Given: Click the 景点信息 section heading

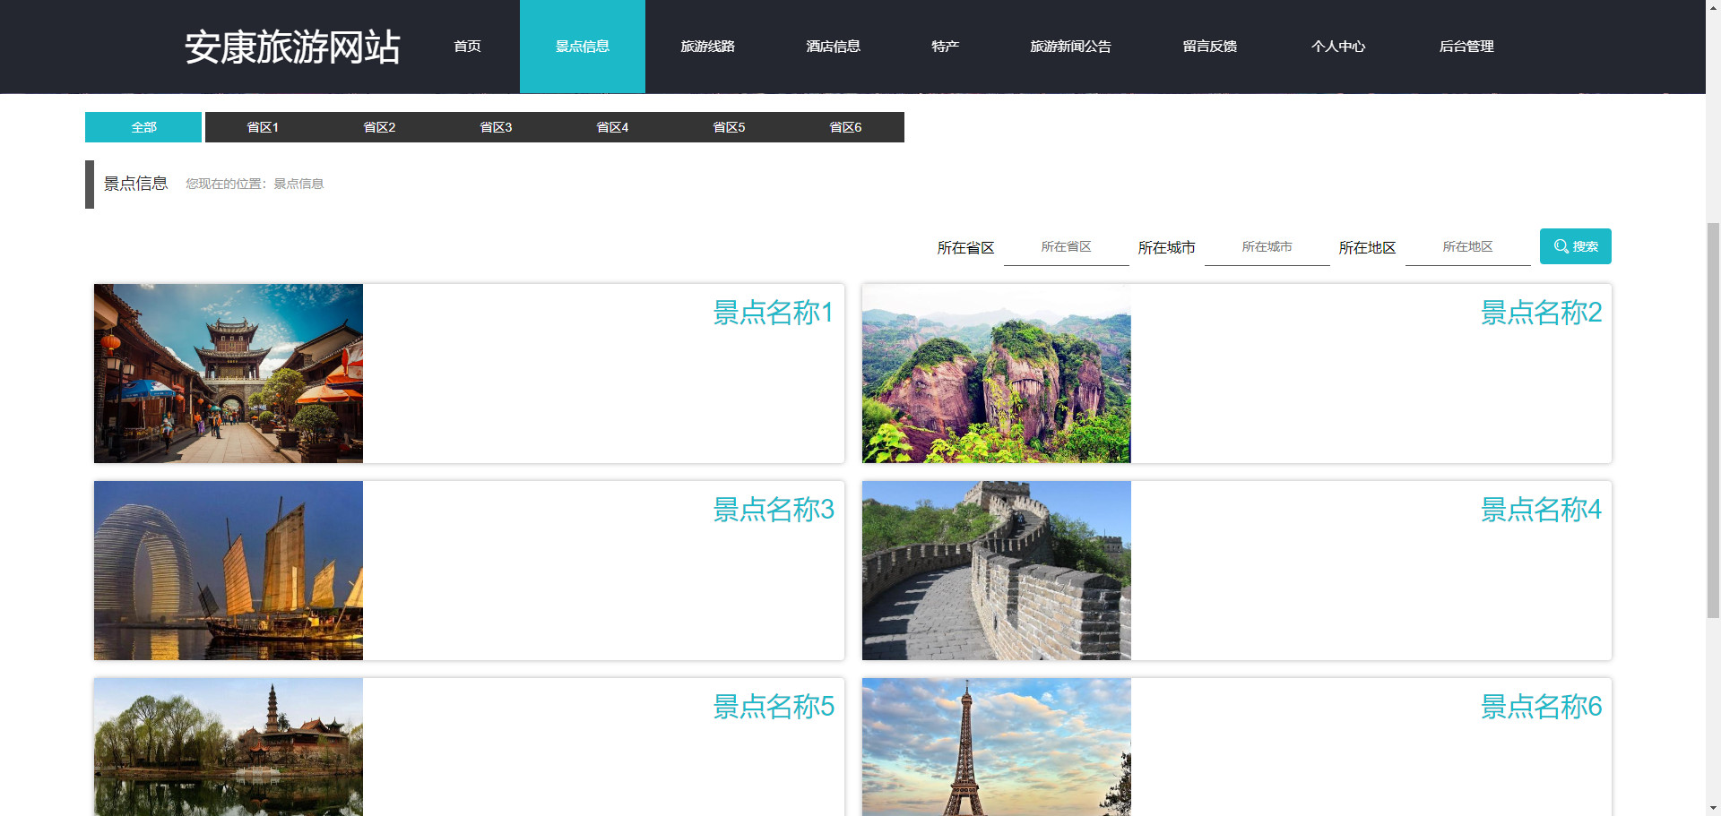Looking at the screenshot, I should 135,184.
